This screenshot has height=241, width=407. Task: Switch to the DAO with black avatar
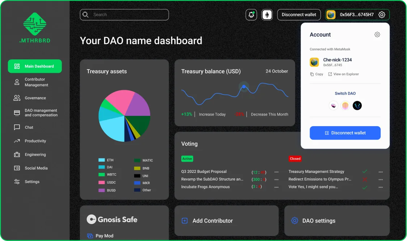point(357,105)
